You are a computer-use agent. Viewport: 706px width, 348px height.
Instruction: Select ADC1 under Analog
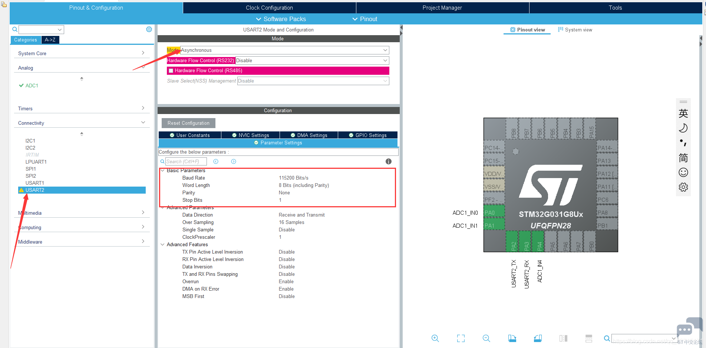32,86
